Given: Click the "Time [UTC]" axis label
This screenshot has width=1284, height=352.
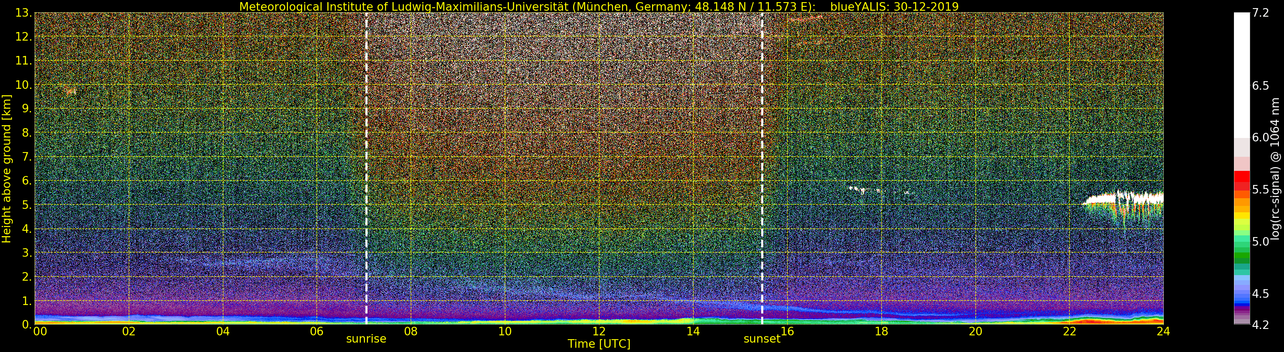Looking at the screenshot, I should pos(599,343).
